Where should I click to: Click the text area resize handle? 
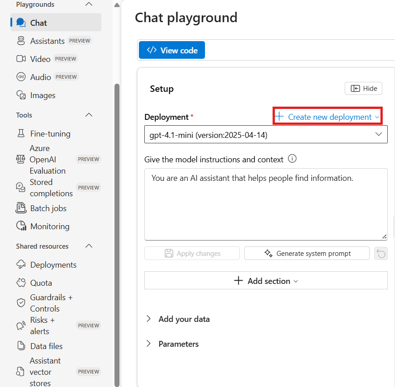[x=385, y=237]
